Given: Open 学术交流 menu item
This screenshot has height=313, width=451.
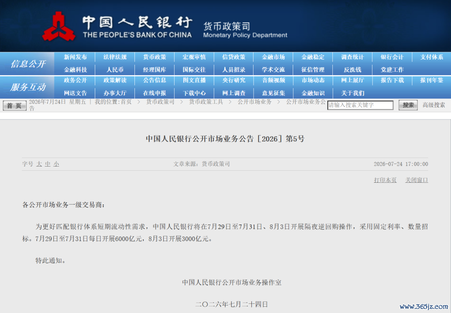Looking at the screenshot, I should [x=274, y=70].
